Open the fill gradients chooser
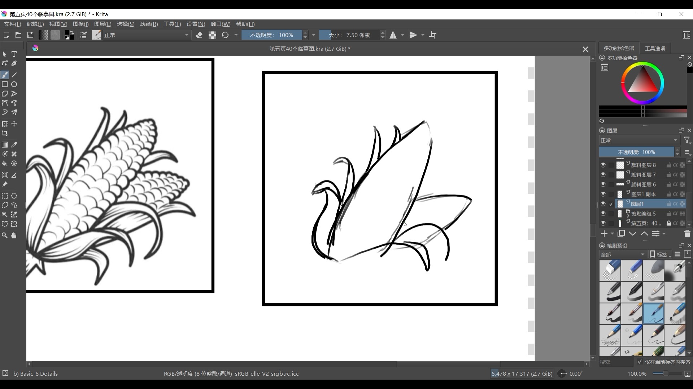This screenshot has height=389, width=693. 43,35
